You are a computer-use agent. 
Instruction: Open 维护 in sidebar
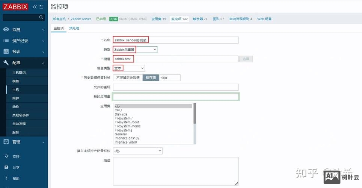[x=27, y=98]
